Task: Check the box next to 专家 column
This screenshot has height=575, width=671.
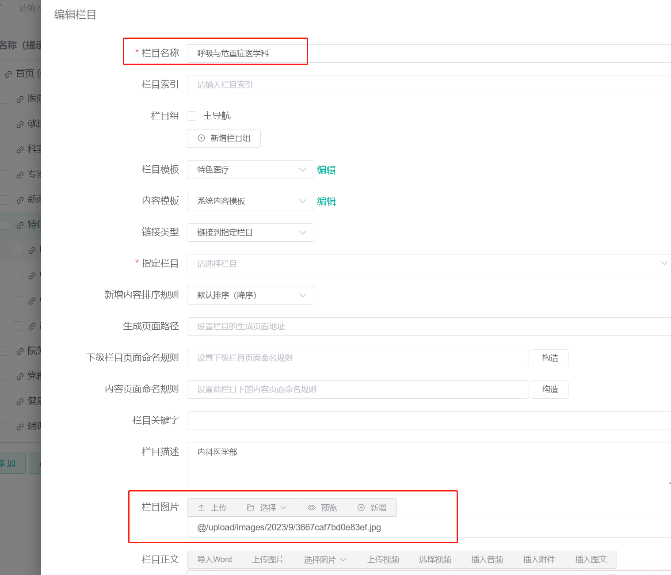Action: pyautogui.click(x=5, y=175)
